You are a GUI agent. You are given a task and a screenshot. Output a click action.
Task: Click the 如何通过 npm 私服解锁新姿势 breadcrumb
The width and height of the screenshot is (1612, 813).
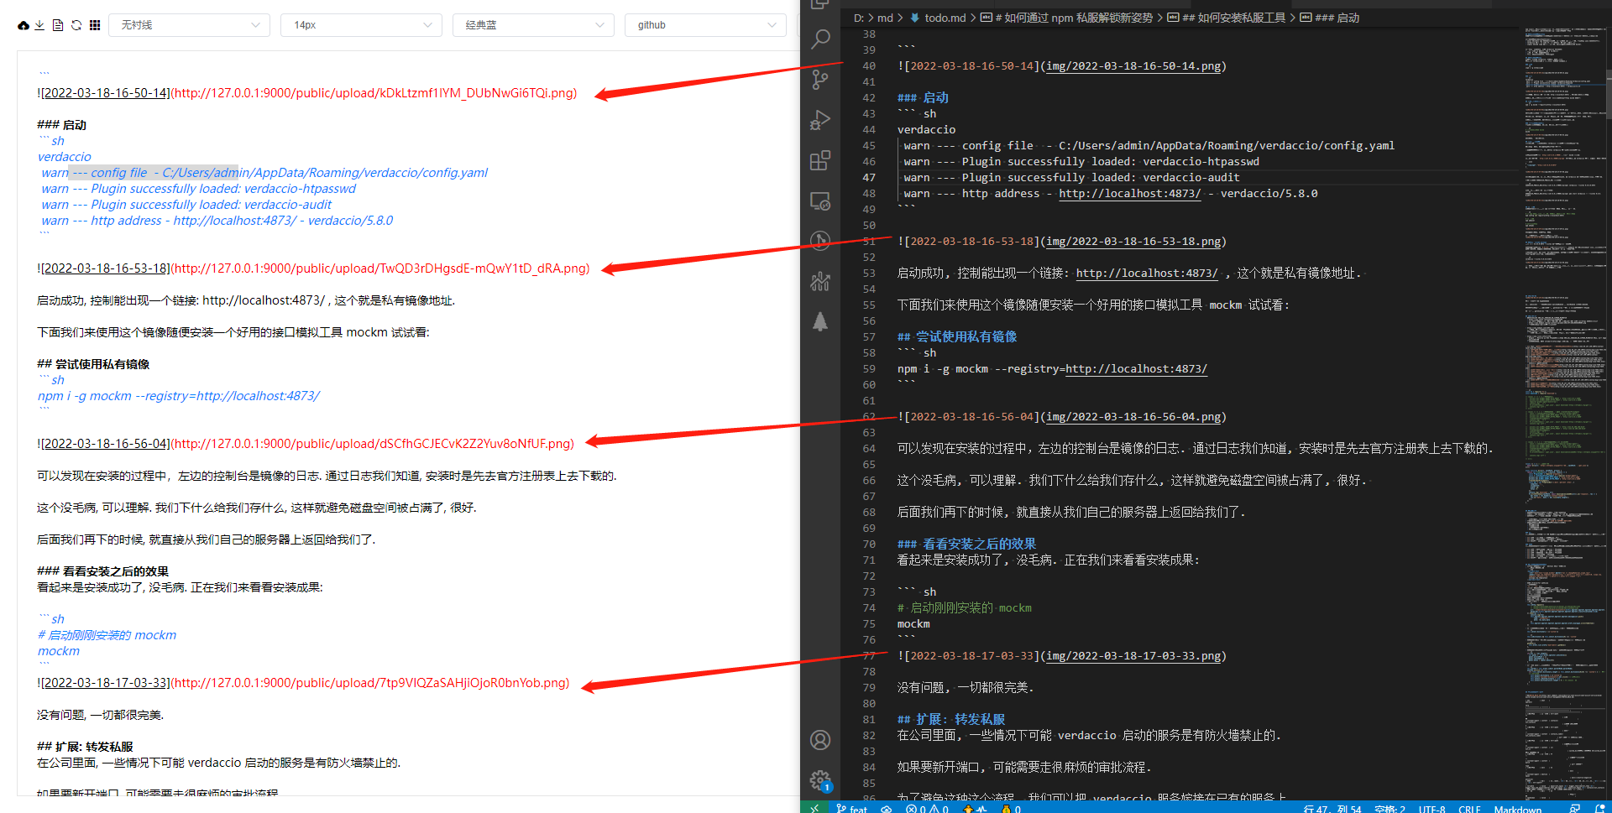tap(1066, 18)
